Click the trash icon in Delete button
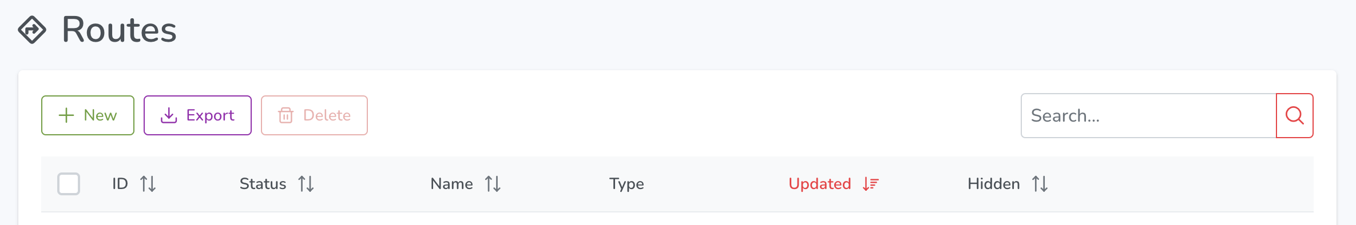This screenshot has height=225, width=1356. [286, 115]
